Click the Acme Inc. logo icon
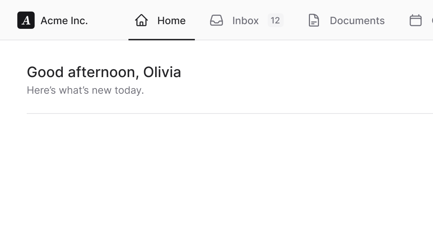 (x=26, y=20)
